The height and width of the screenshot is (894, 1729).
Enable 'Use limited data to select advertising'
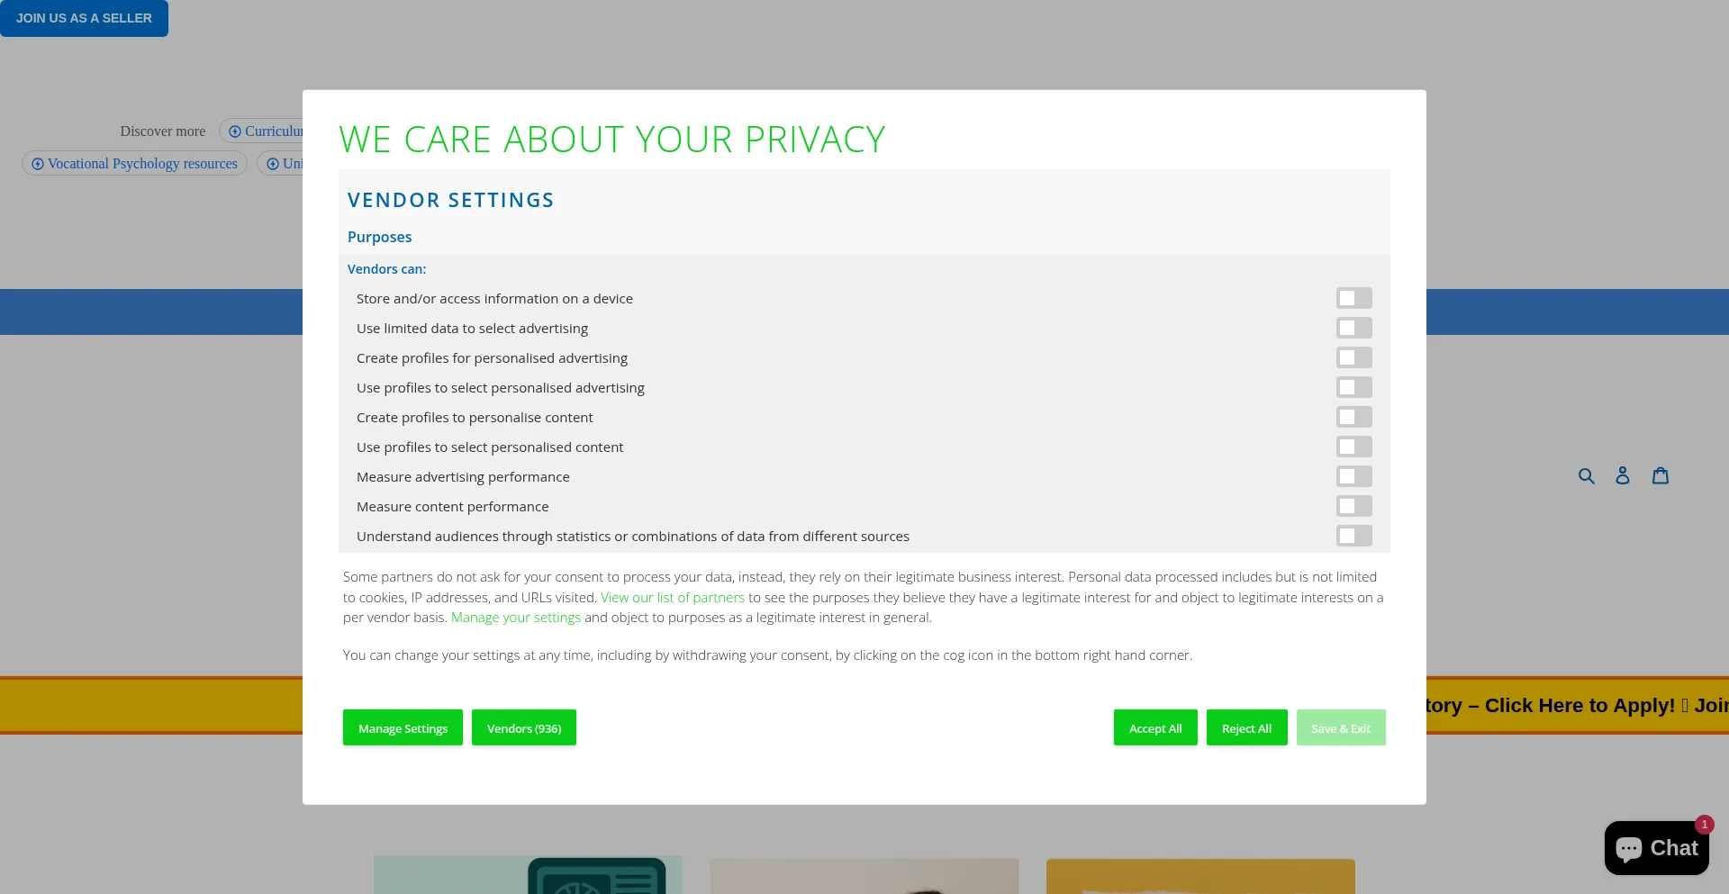pyautogui.click(x=1353, y=328)
